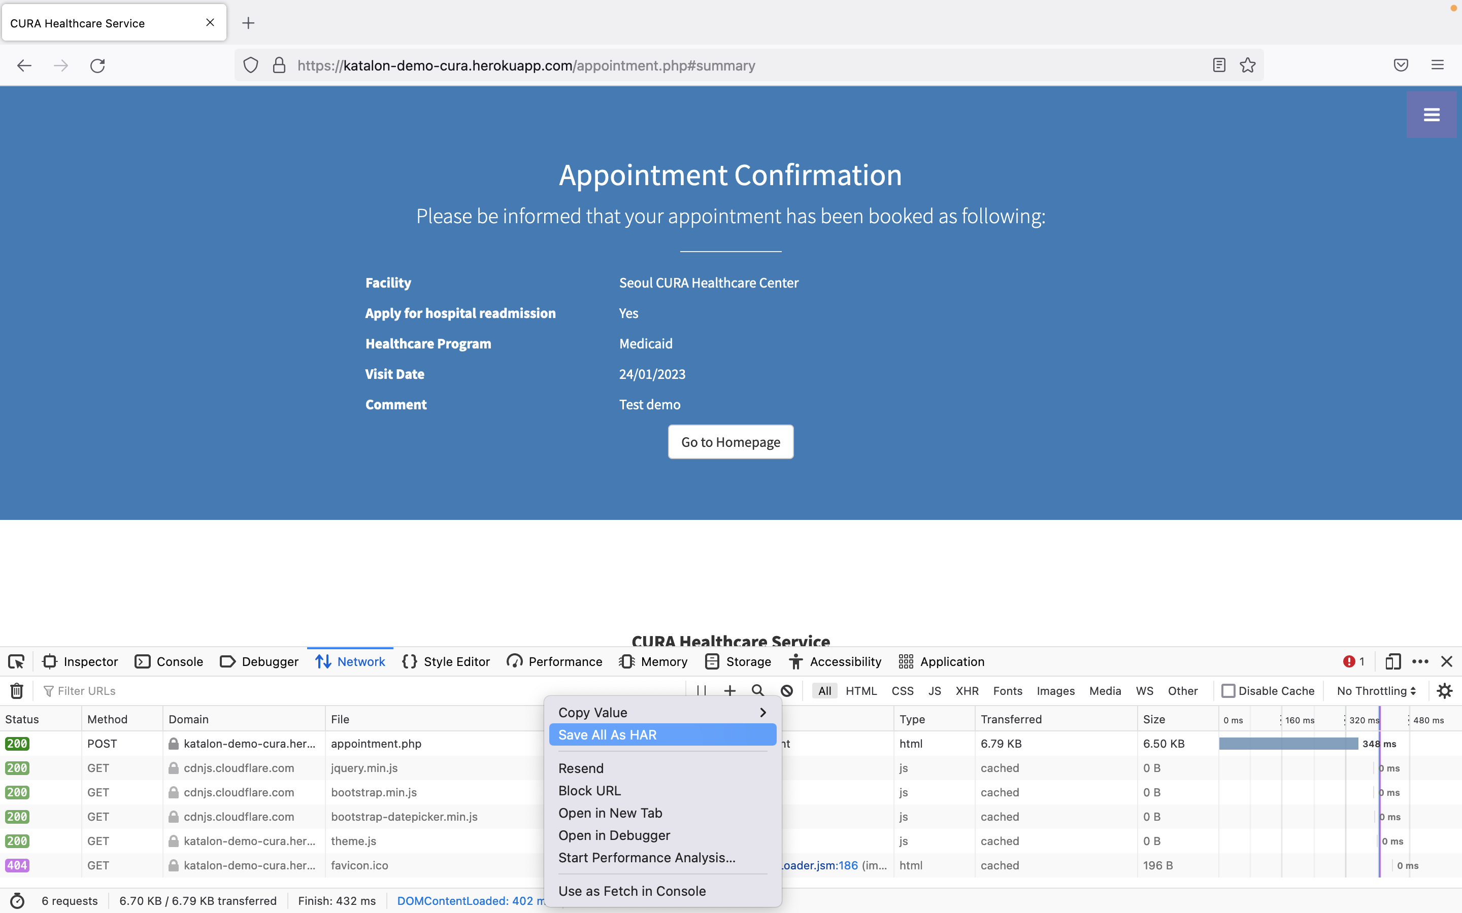Click the network search magnifier icon
The image size is (1462, 913).
757,691
